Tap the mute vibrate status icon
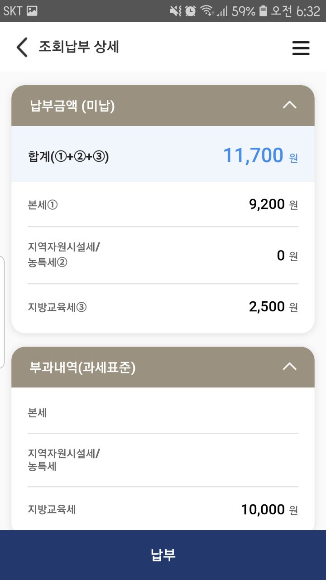The image size is (326, 580). [175, 11]
